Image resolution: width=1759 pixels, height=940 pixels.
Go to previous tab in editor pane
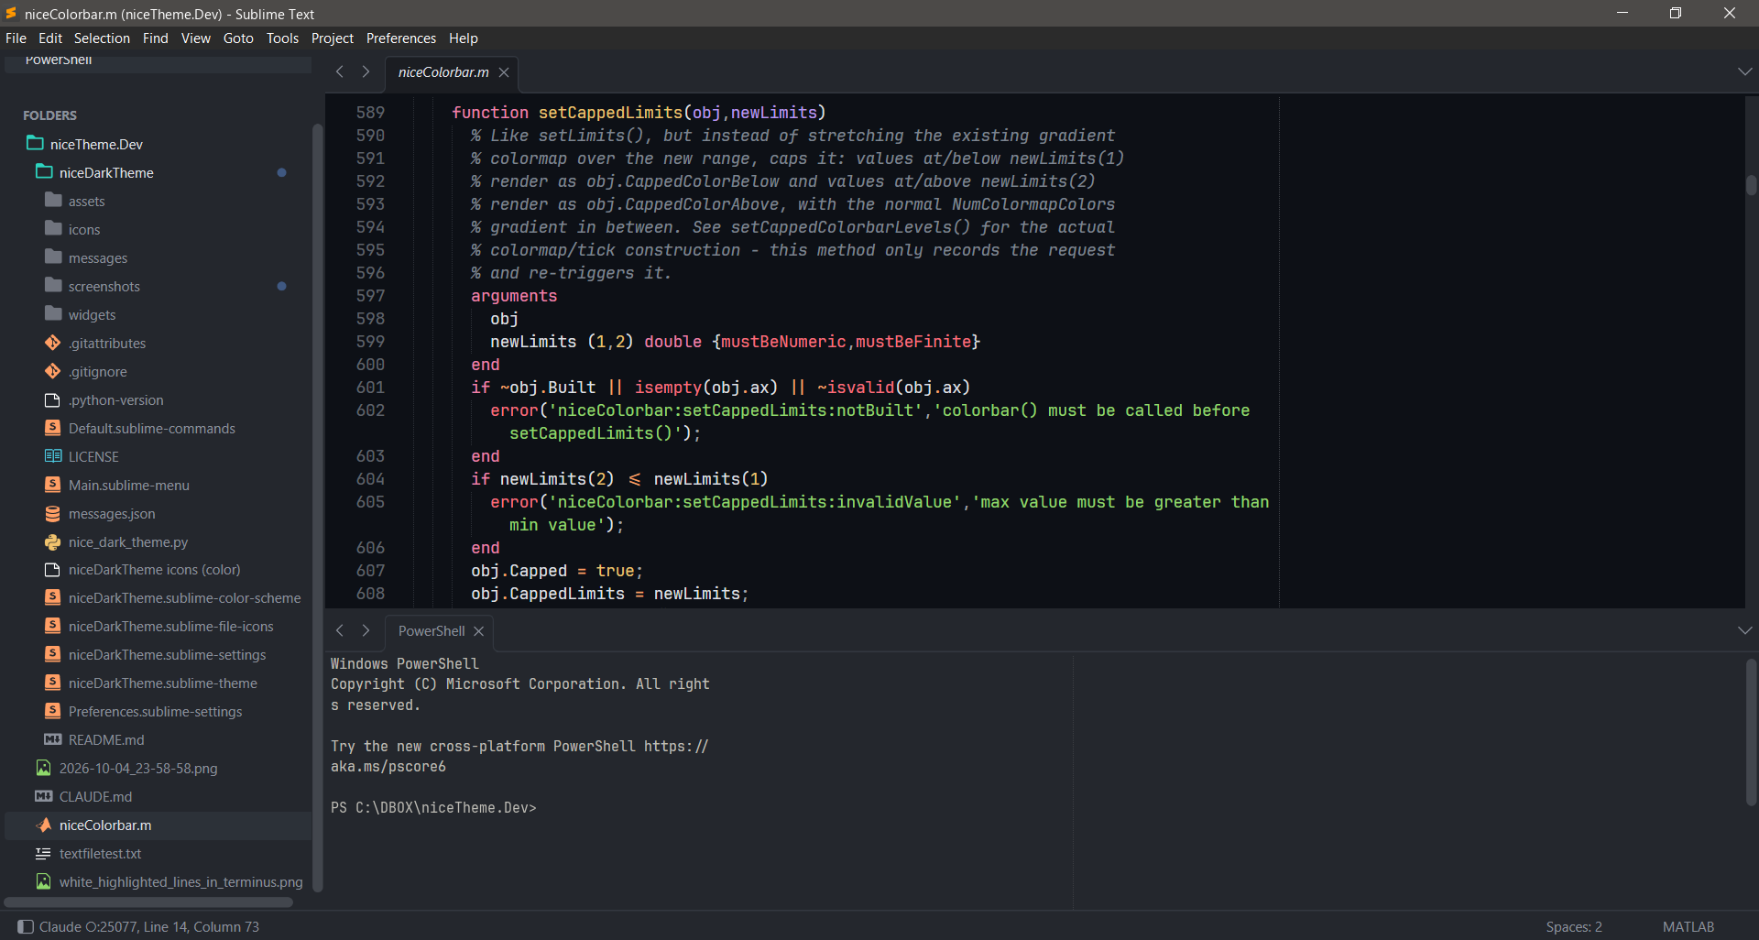click(340, 71)
